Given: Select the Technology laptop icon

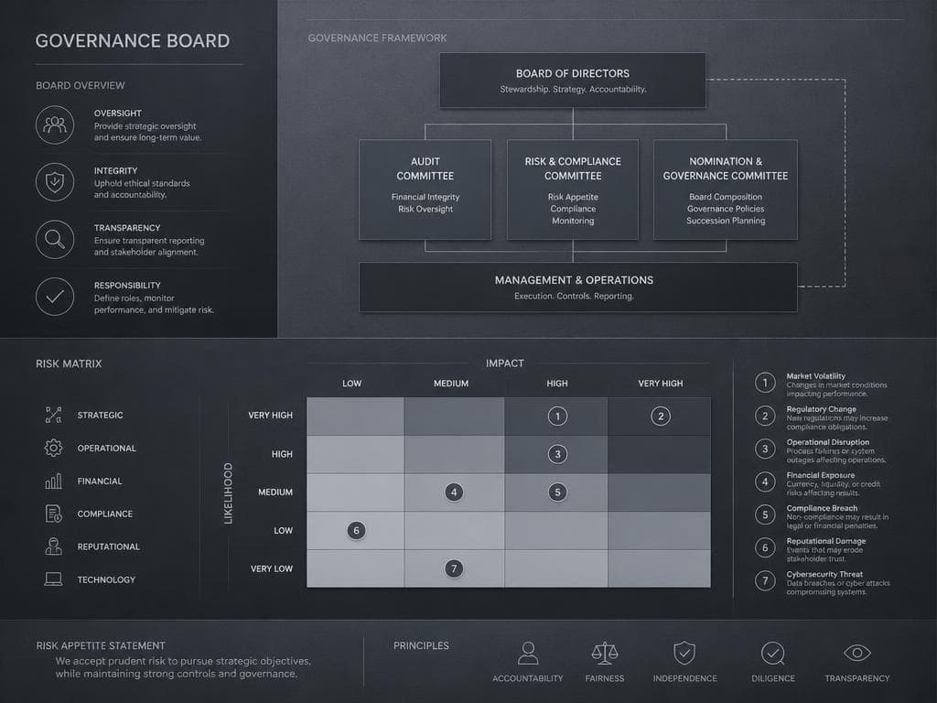Looking at the screenshot, I should (53, 579).
